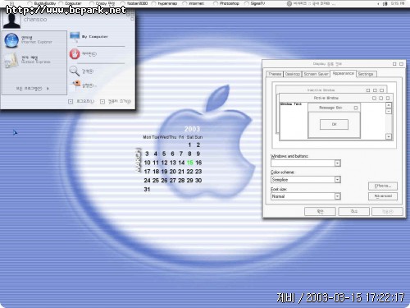Click the first confirm button at dialog bottom

point(320,211)
